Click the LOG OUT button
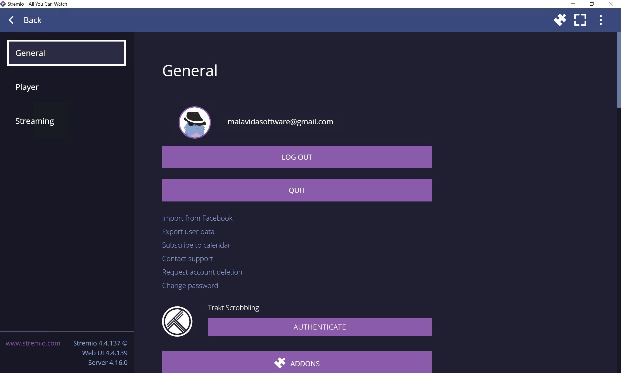The height and width of the screenshot is (373, 621). [x=297, y=156]
